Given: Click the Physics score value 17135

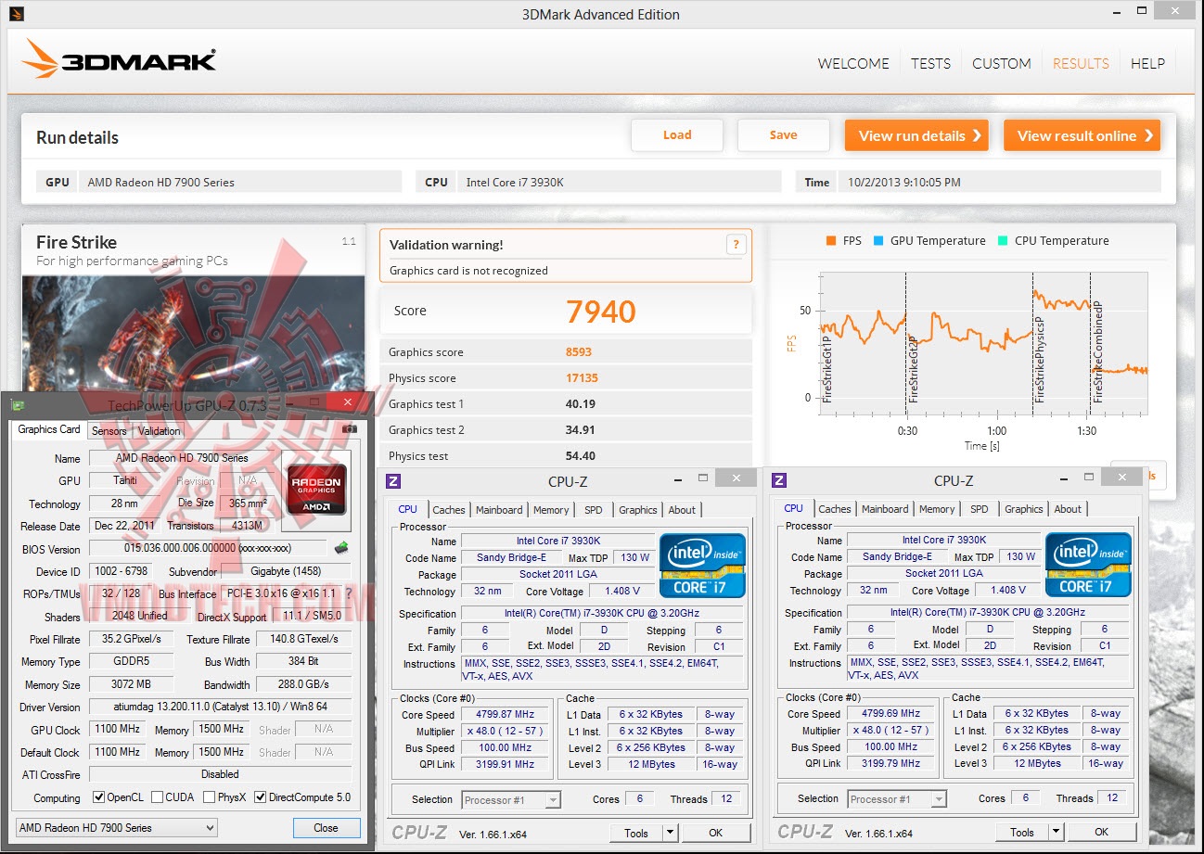Looking at the screenshot, I should (x=582, y=378).
